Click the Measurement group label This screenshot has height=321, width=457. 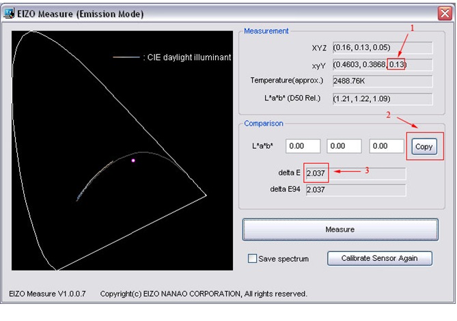[x=266, y=31]
